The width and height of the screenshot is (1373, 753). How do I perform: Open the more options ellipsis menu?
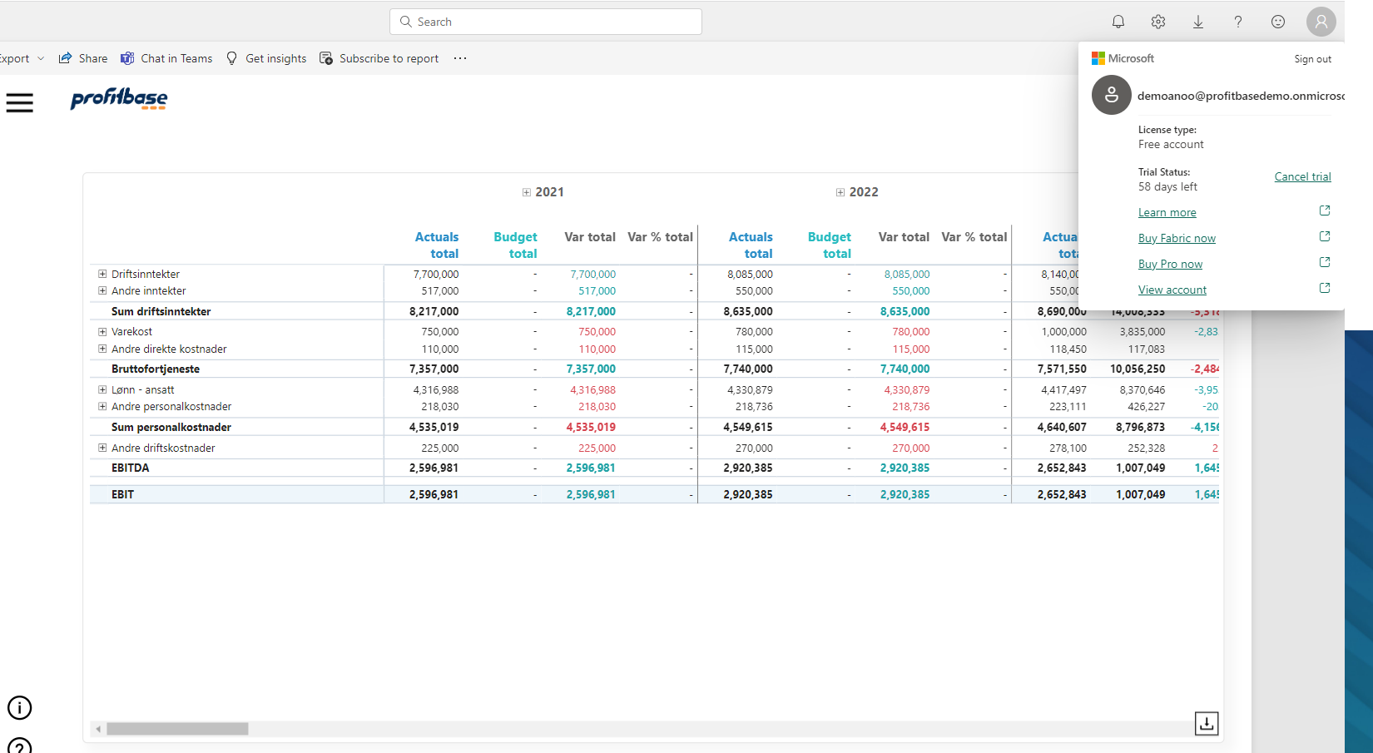[x=459, y=58]
